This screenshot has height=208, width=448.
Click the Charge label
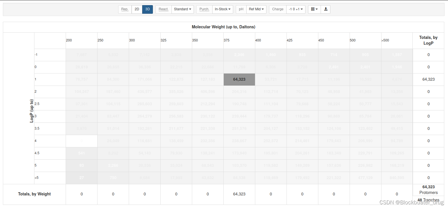[x=278, y=9]
